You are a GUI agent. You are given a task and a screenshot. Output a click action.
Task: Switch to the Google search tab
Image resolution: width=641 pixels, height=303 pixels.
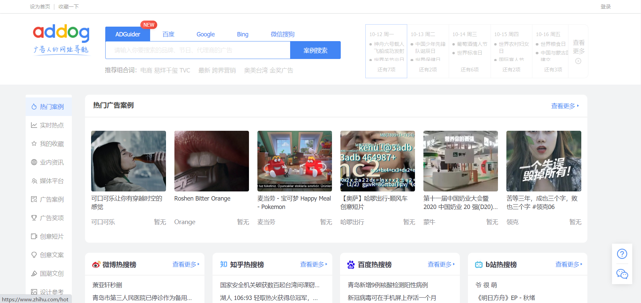(205, 34)
